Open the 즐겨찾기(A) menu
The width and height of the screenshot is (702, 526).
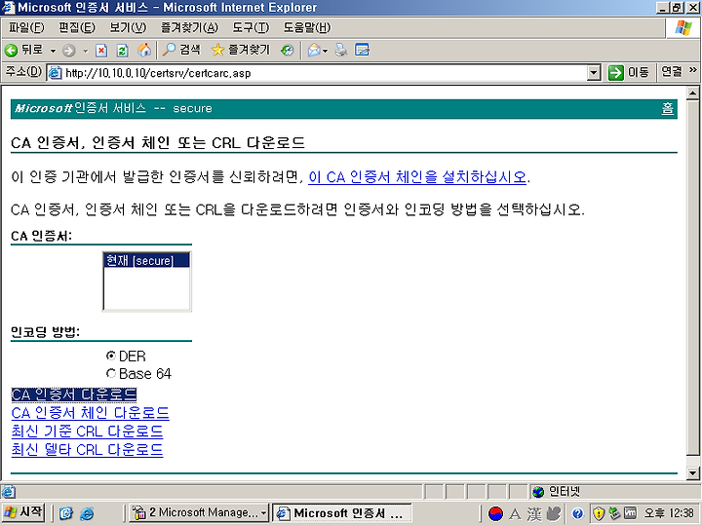(189, 27)
